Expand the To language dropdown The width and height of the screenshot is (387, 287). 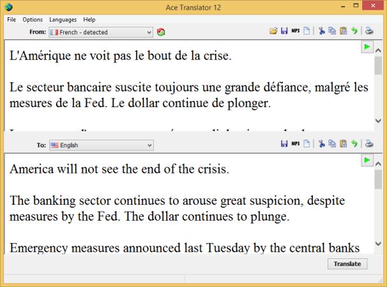[102, 145]
